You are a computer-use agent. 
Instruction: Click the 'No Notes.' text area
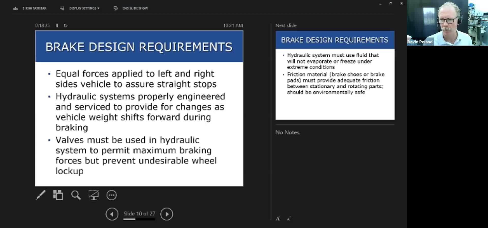click(x=288, y=132)
